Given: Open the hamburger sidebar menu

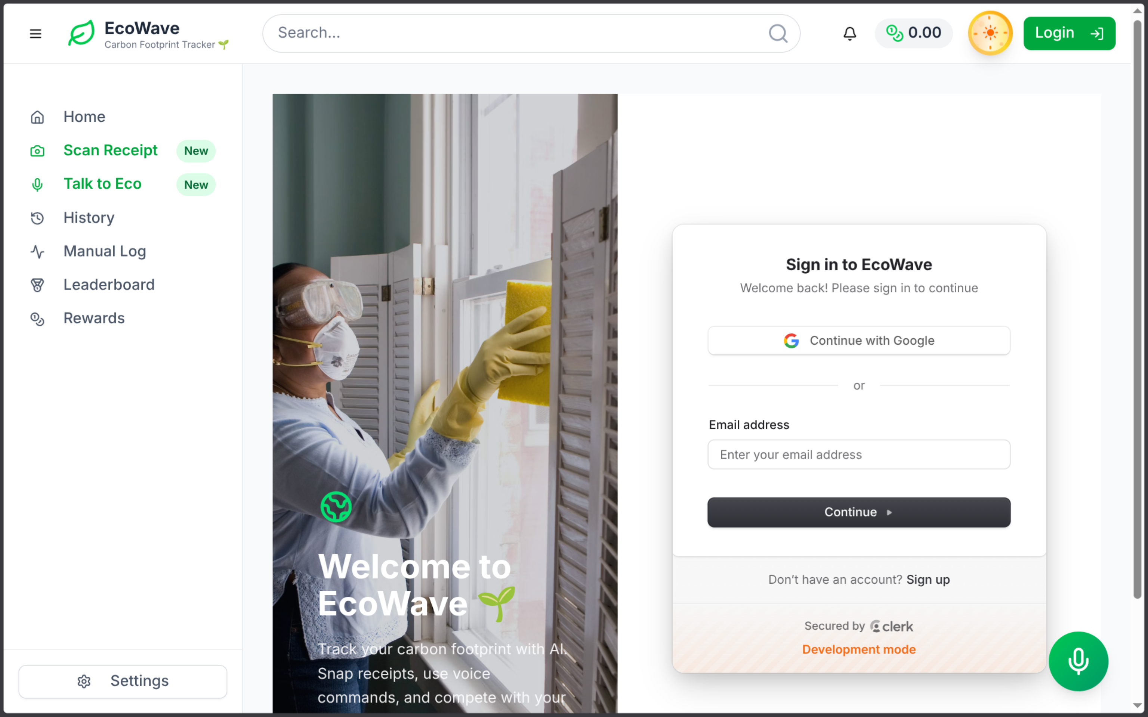Looking at the screenshot, I should pos(36,34).
